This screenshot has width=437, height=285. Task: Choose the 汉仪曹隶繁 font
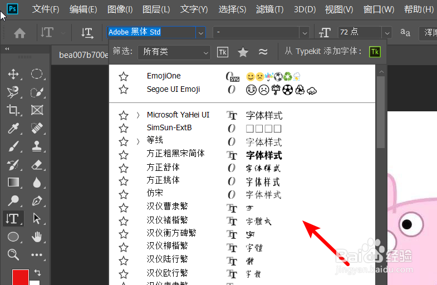coord(167,207)
